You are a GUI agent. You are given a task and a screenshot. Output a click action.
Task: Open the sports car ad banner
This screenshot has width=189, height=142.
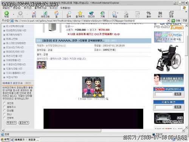click(169, 118)
